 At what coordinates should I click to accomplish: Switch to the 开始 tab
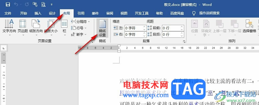pyautogui.click(x=23, y=13)
